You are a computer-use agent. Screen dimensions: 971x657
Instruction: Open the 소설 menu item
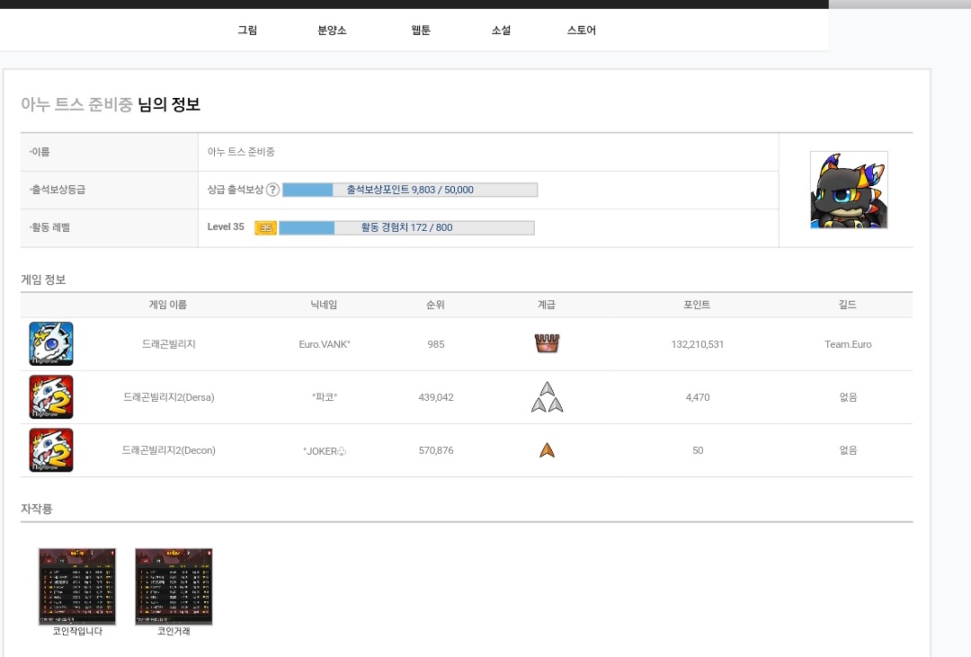pos(501,30)
